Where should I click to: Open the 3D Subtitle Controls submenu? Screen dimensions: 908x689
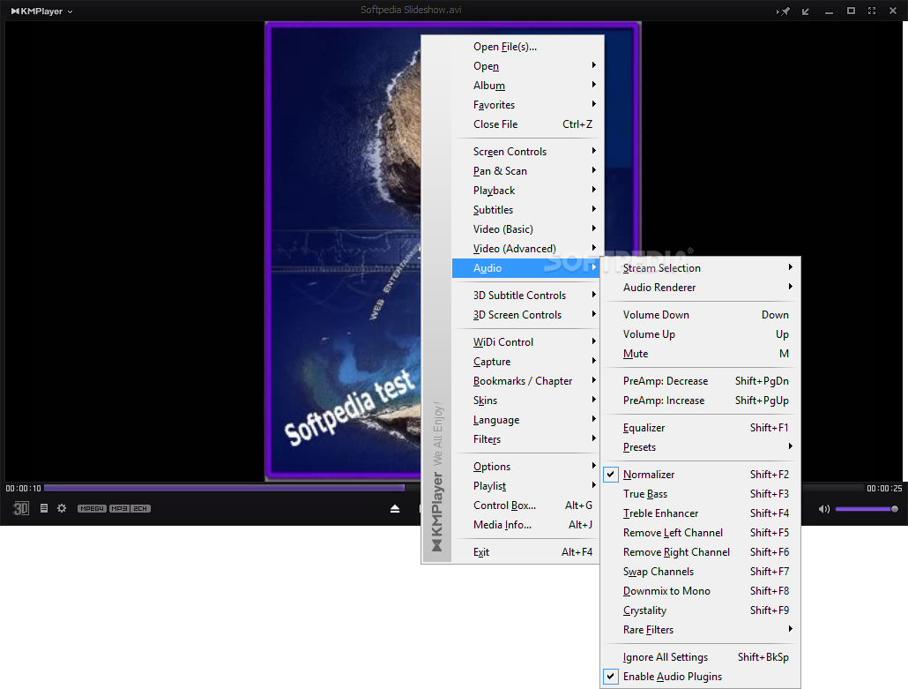click(x=525, y=295)
